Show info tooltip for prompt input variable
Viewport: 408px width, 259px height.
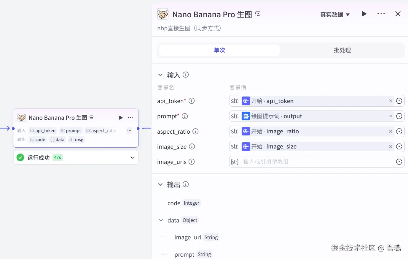pyautogui.click(x=185, y=116)
